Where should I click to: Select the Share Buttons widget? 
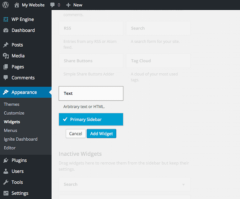[x=91, y=61]
